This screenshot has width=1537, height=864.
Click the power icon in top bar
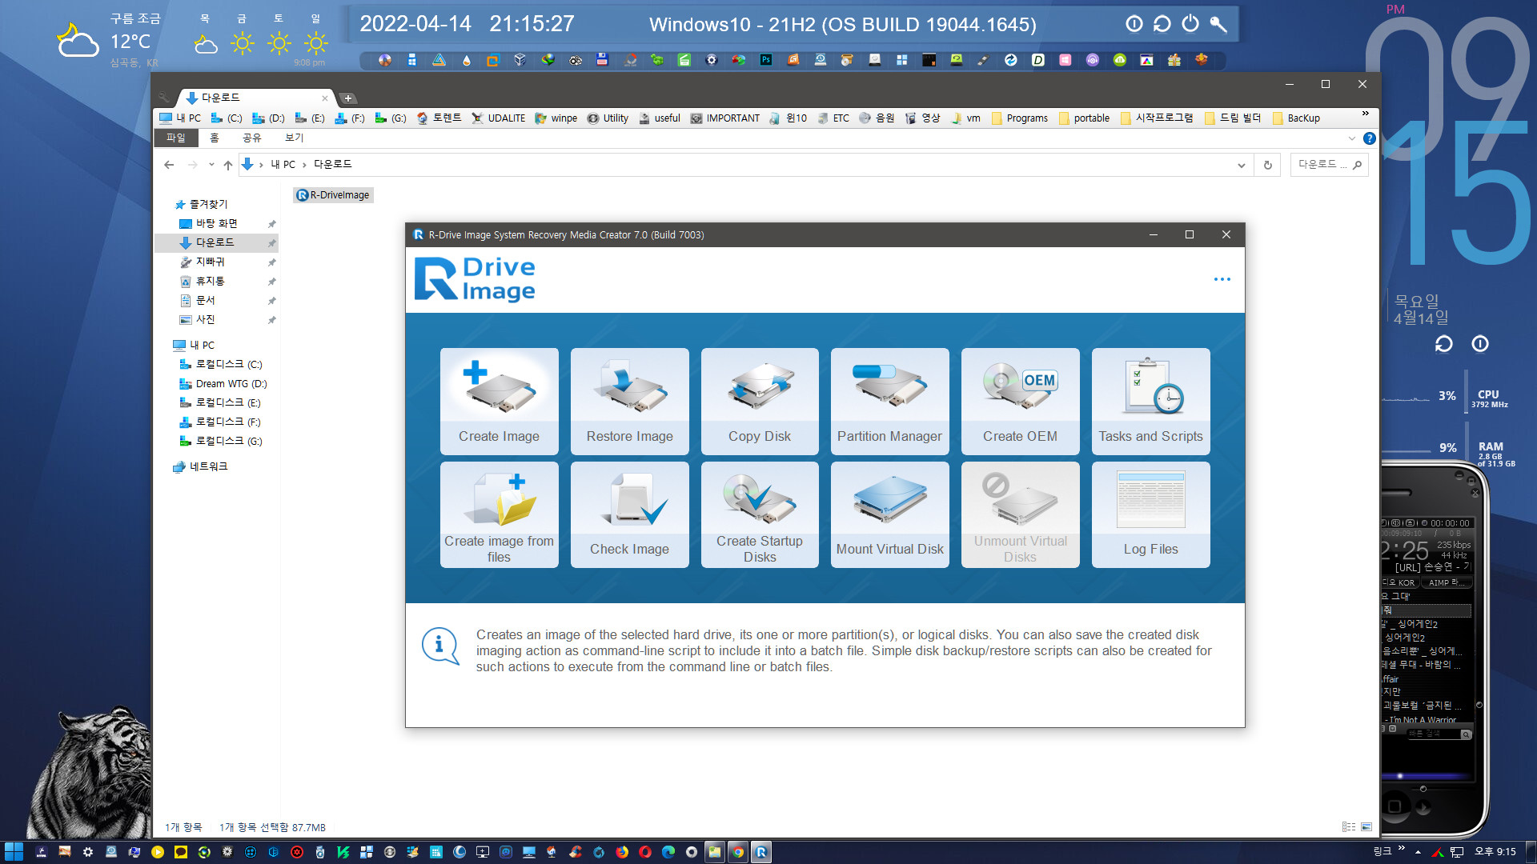point(1190,24)
